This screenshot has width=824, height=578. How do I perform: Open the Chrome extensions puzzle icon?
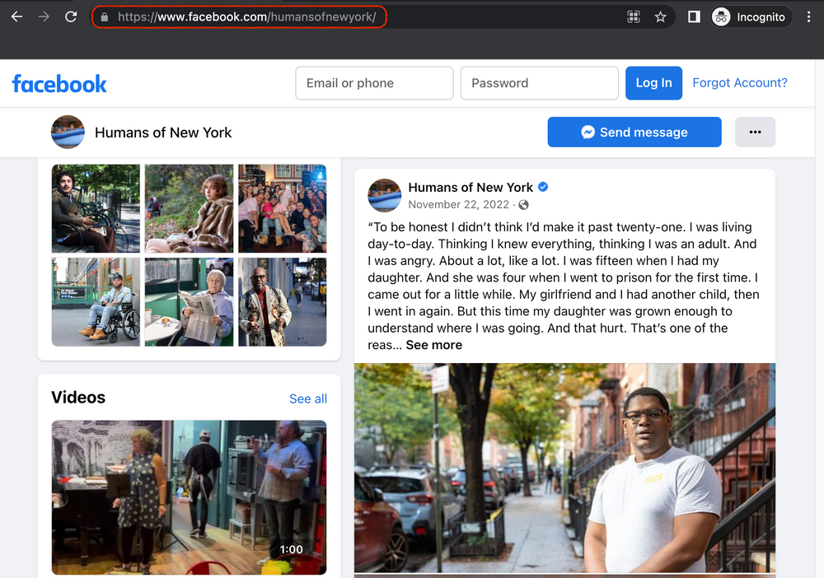tap(633, 16)
